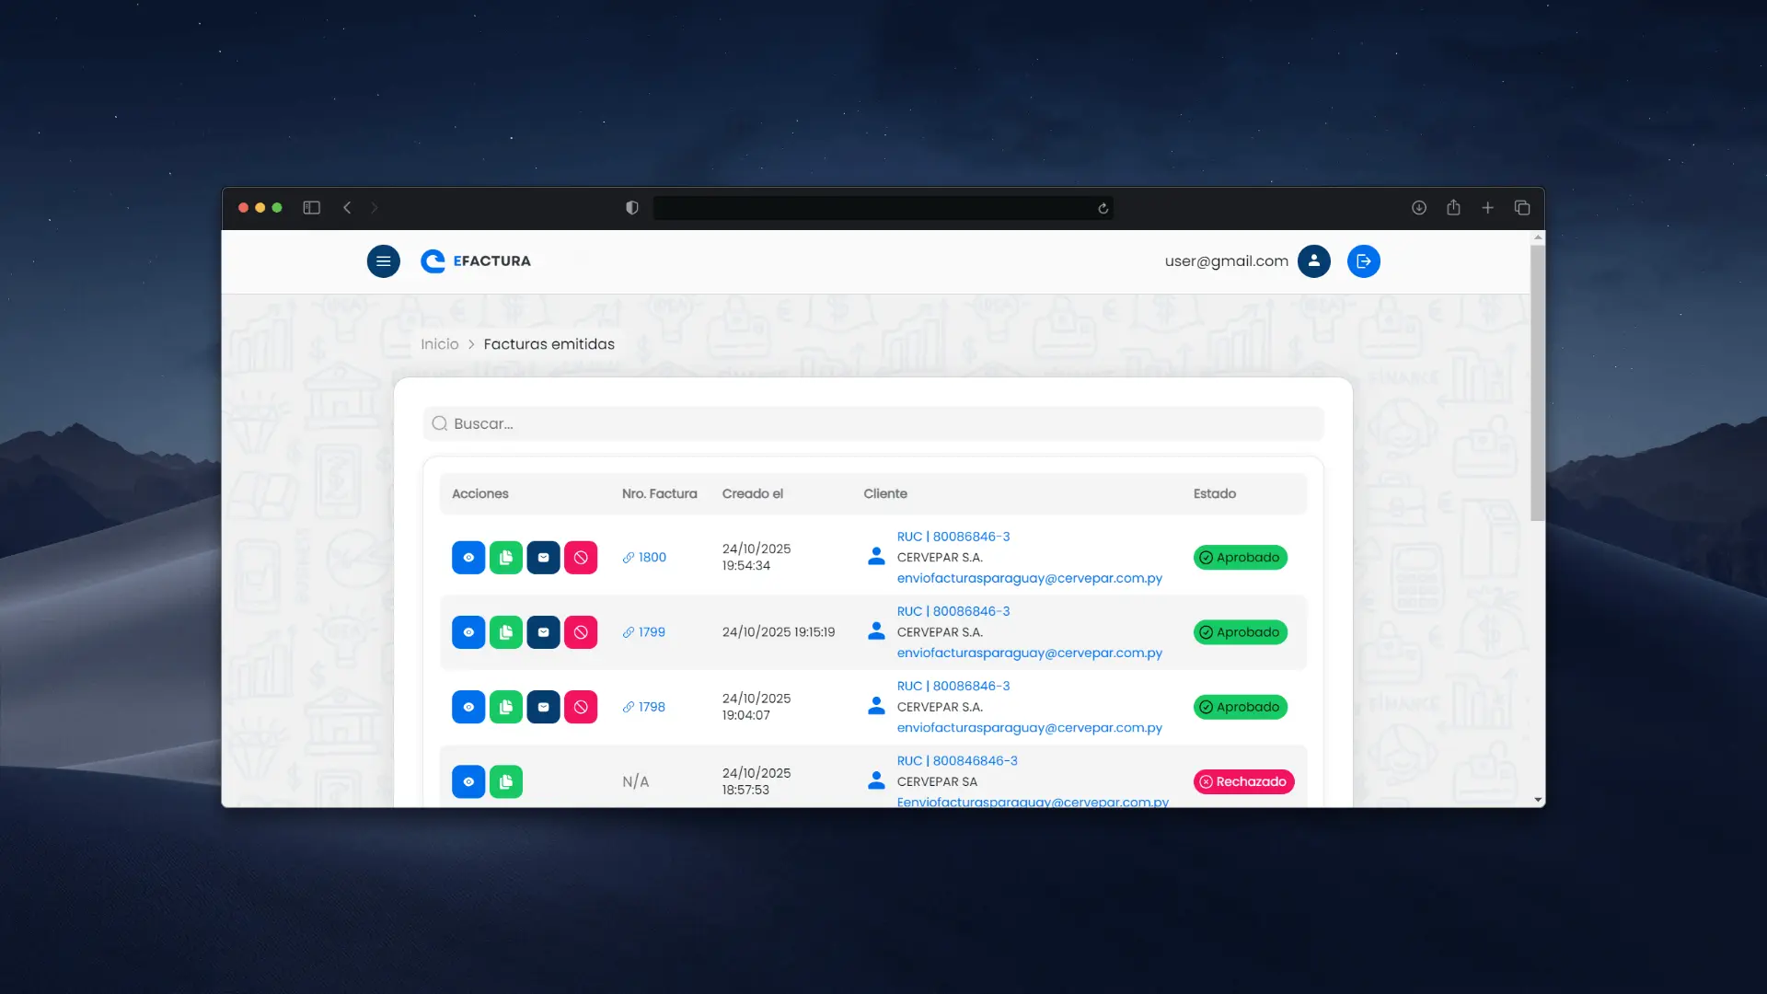View invoice 1800 using the eye icon

point(468,558)
